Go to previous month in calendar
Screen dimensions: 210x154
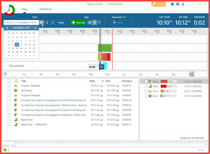[x=7, y=28]
